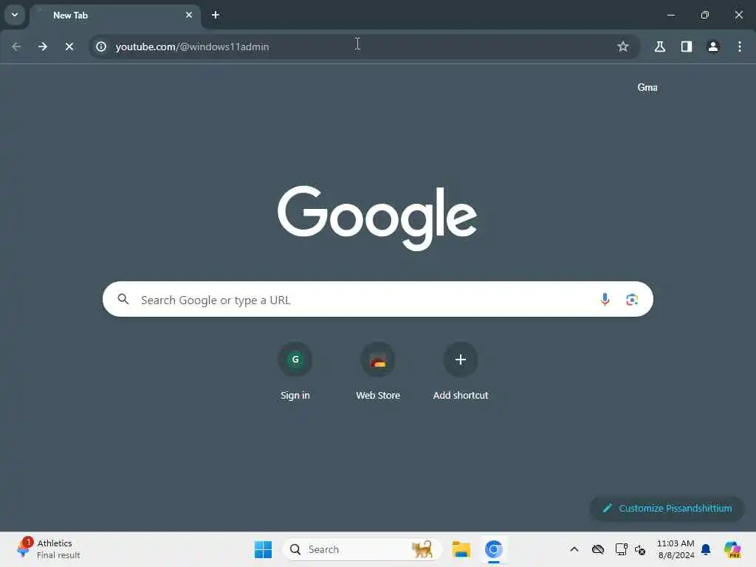Bookmark this tab with the star icon

[x=623, y=47]
